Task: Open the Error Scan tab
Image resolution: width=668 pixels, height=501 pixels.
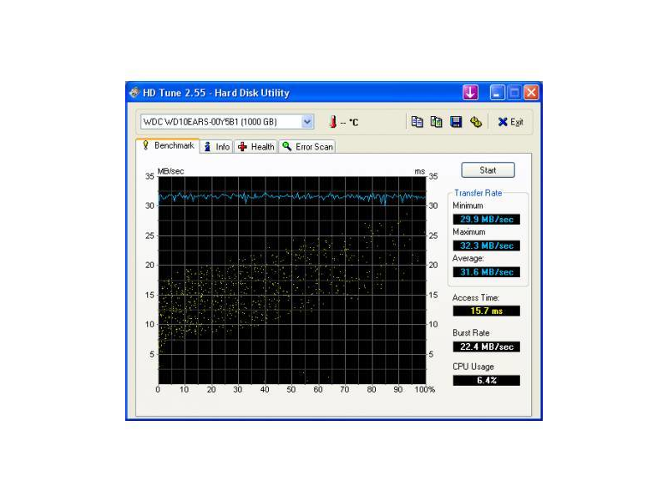Action: pos(307,147)
